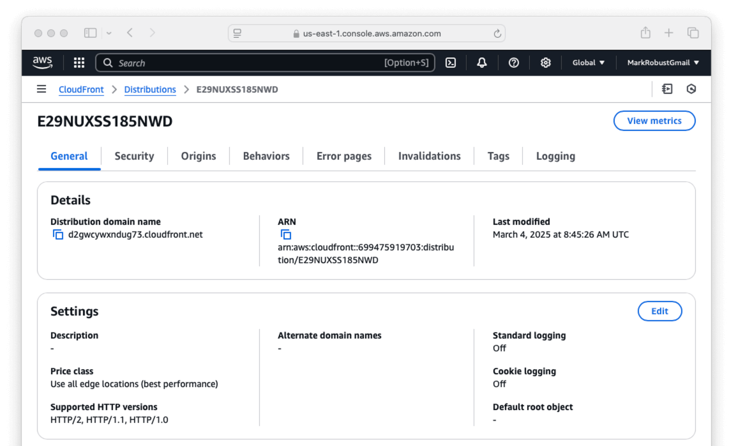
Task: Toggle the Safari sidebar icon
Action: (90, 33)
